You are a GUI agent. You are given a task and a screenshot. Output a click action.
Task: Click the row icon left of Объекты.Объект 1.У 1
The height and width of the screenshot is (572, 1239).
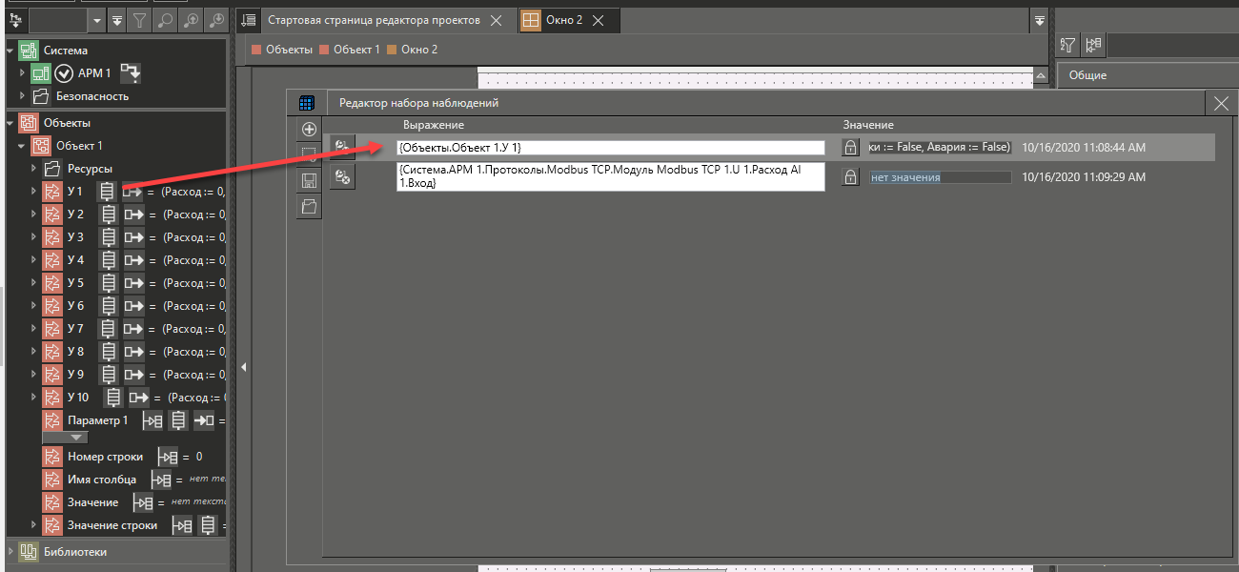(342, 148)
